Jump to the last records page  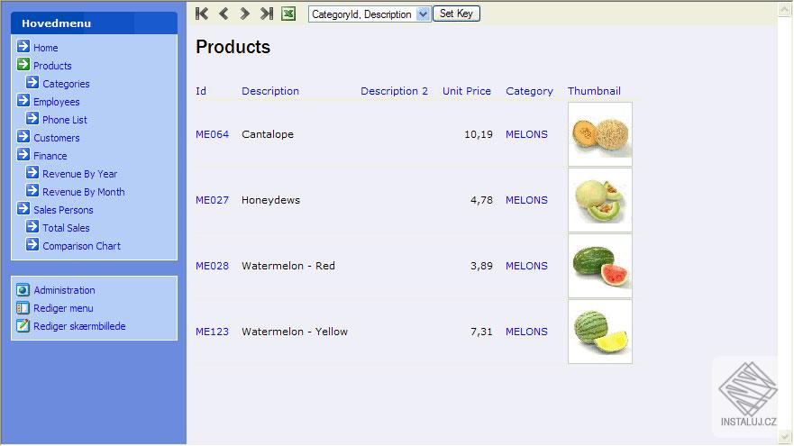click(267, 14)
